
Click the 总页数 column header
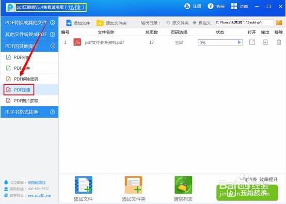coord(152,33)
